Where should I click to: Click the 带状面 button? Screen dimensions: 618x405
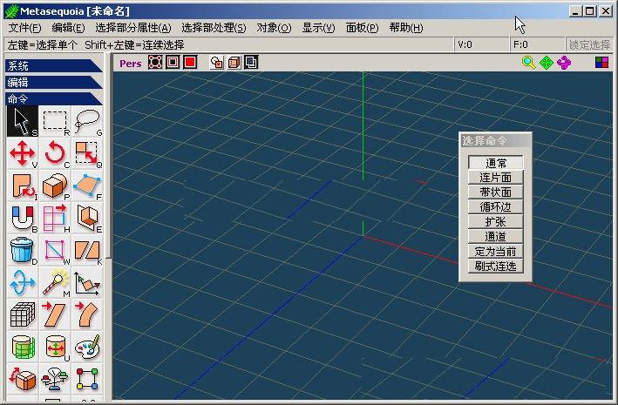495,192
